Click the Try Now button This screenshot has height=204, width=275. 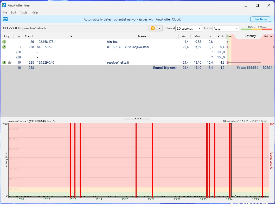pos(260,19)
